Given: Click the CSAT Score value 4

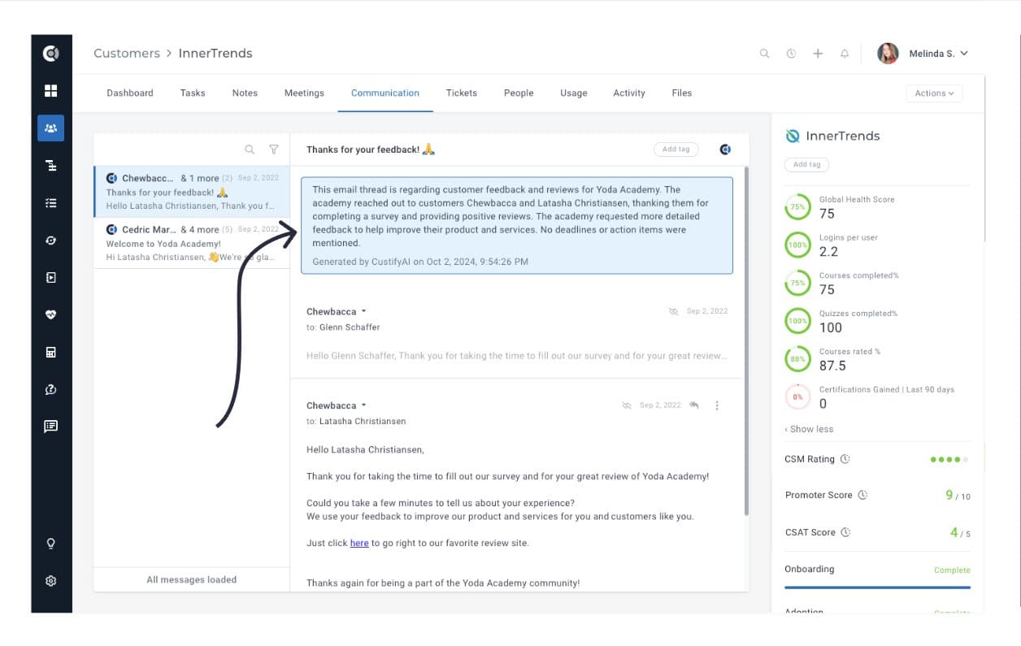Looking at the screenshot, I should point(954,532).
